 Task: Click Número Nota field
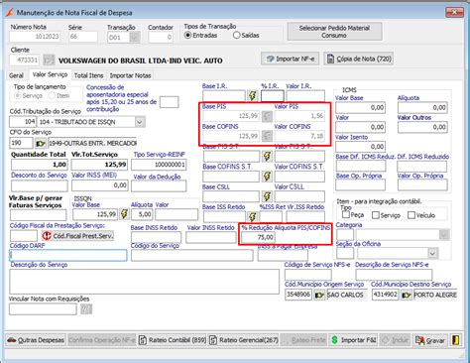click(35, 37)
